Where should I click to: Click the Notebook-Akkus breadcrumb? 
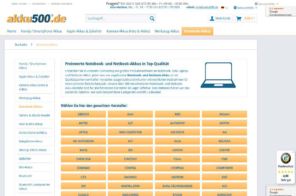(47, 45)
